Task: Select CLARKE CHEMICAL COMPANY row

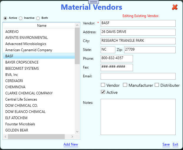Action: pos(39,93)
